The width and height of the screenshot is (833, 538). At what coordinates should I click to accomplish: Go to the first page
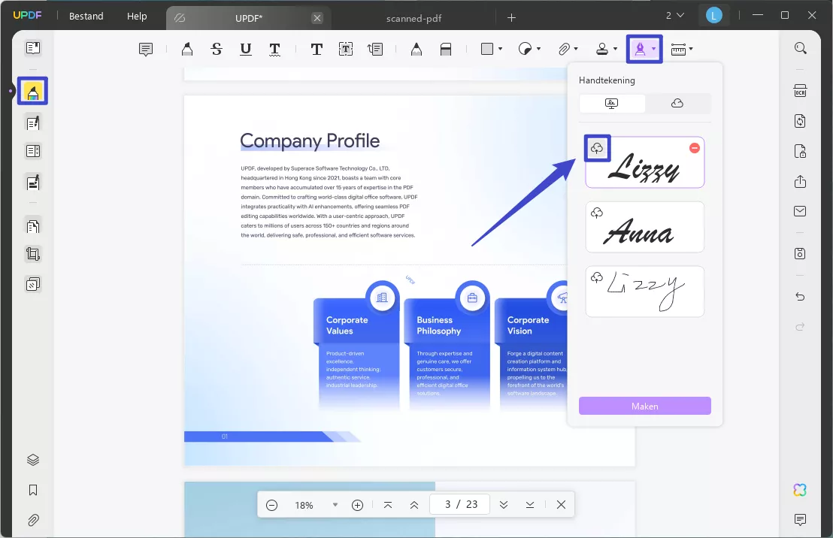pos(388,505)
